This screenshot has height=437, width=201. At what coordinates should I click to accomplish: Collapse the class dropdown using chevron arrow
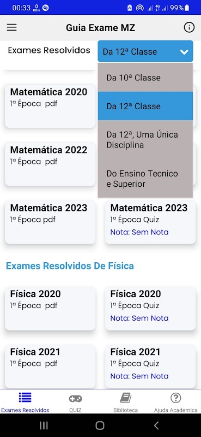click(x=184, y=52)
